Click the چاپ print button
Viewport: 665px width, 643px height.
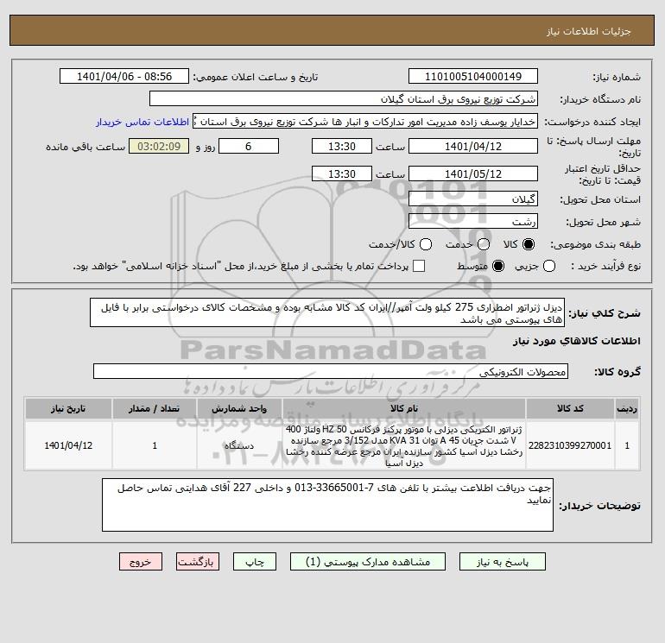[x=255, y=562]
